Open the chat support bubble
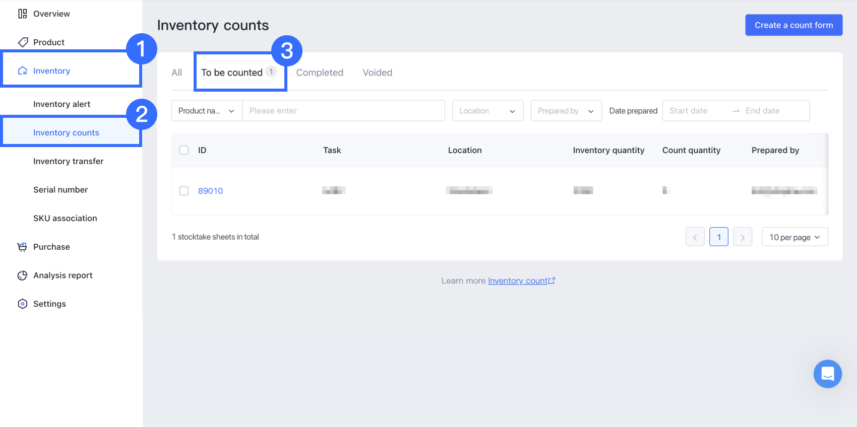857x427 pixels. coord(827,374)
